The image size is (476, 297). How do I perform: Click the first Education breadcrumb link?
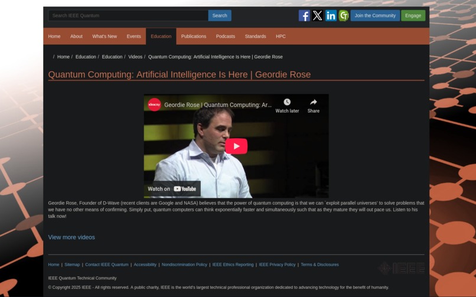click(86, 57)
